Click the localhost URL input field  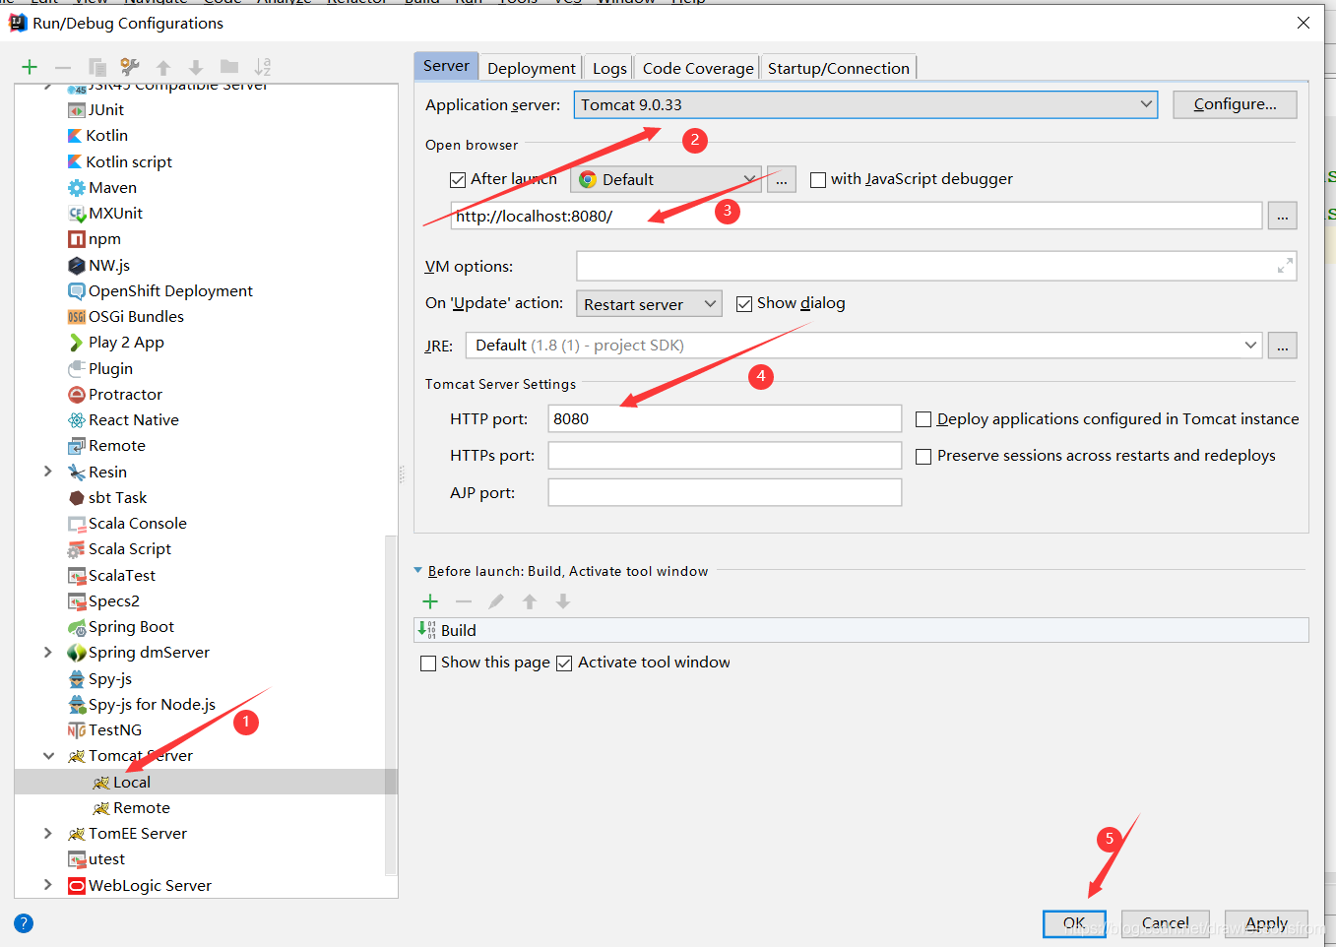pyautogui.click(x=857, y=216)
